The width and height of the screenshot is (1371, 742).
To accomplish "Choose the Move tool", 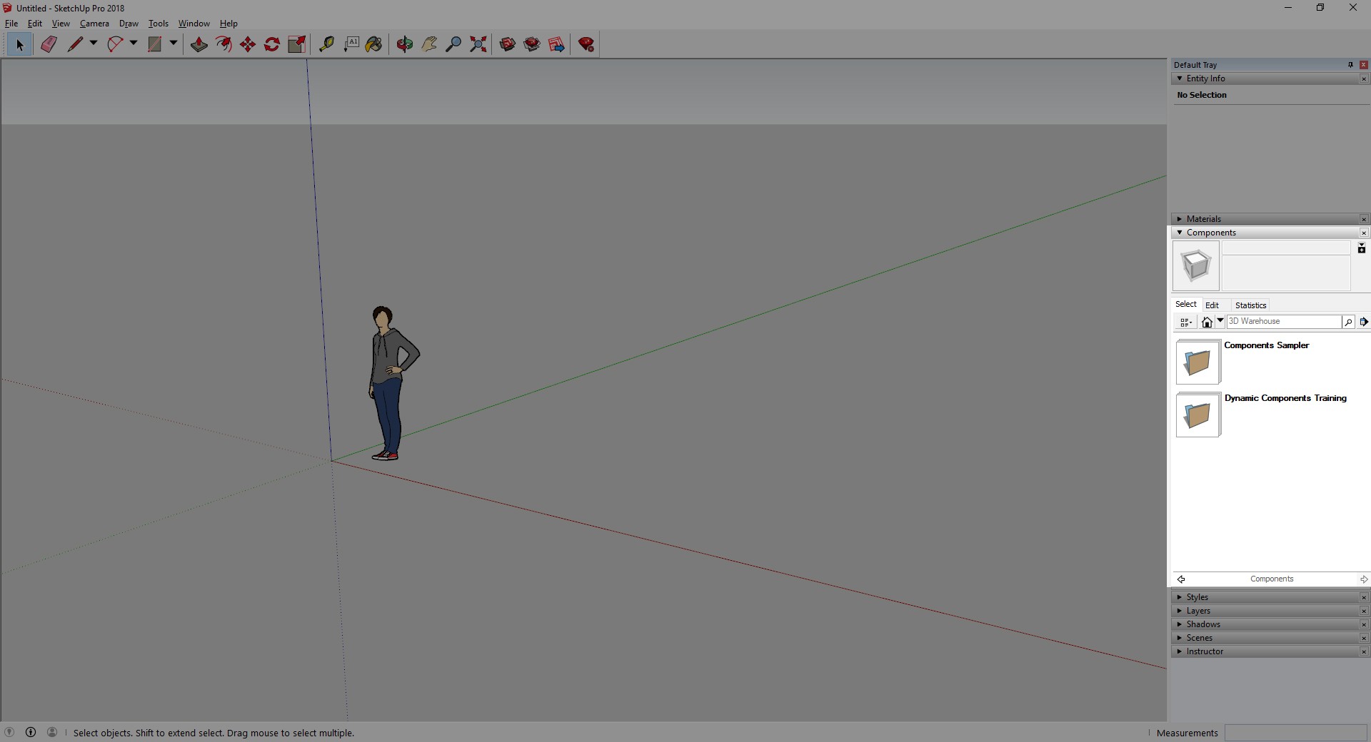I will point(248,44).
